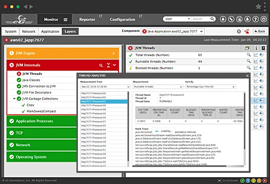Image resolution: width=270 pixels, height=184 pixels.
Task: Click the browser forward arrow
Action: 31,7
